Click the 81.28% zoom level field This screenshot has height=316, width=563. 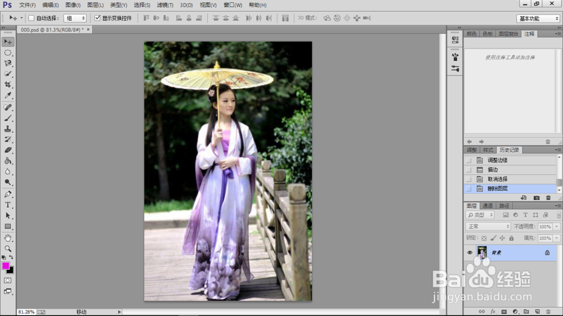pos(26,312)
